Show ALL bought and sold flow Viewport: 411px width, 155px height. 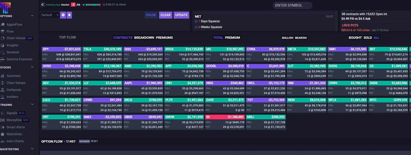point(376,38)
